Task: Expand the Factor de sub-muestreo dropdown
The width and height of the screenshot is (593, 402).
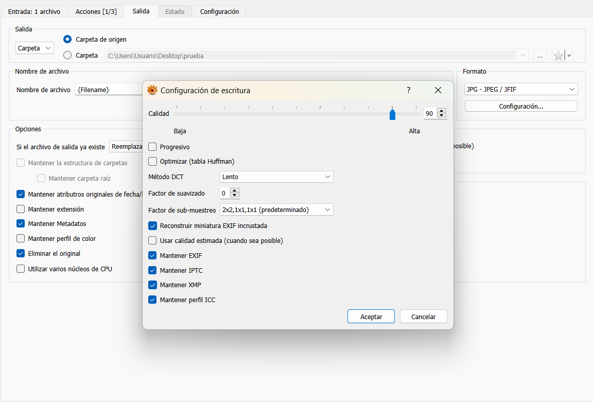Action: point(276,210)
